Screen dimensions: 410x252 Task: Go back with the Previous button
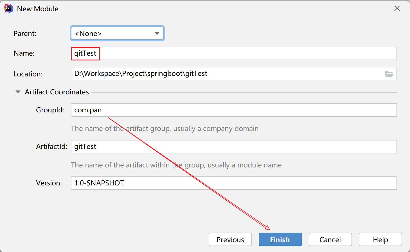coord(230,239)
